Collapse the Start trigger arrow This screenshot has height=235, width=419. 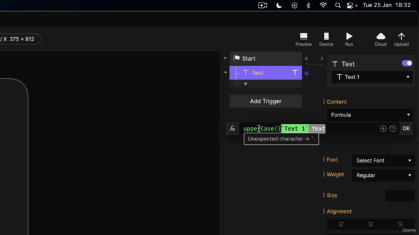pyautogui.click(x=225, y=58)
